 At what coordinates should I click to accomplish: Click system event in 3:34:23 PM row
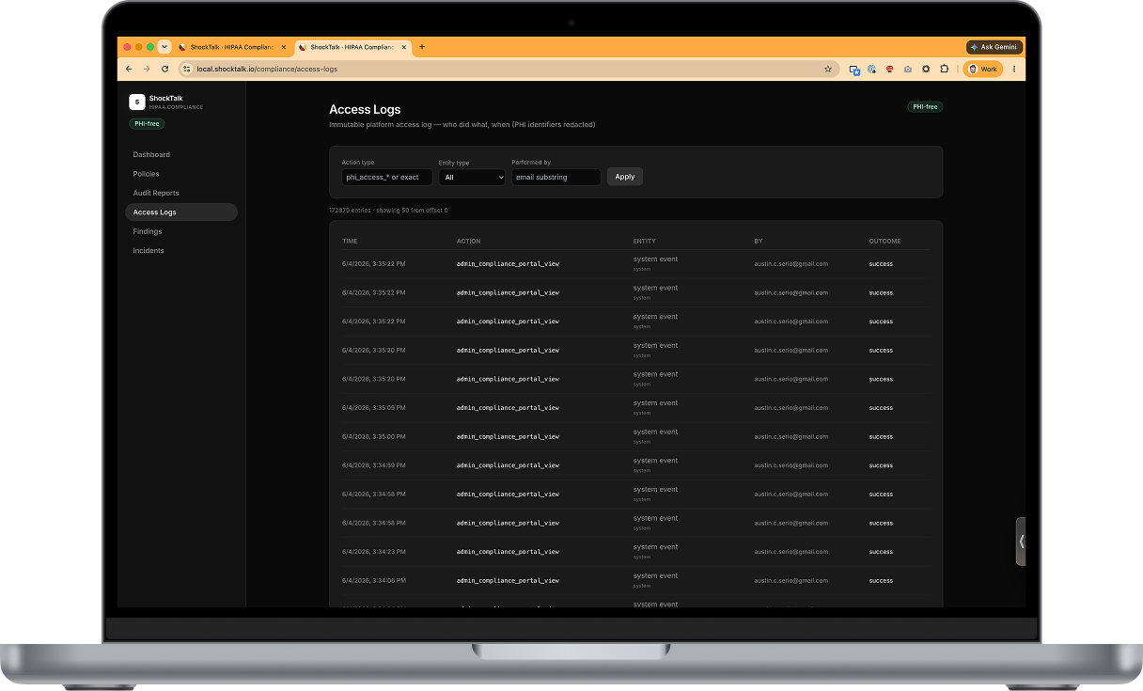click(x=655, y=547)
